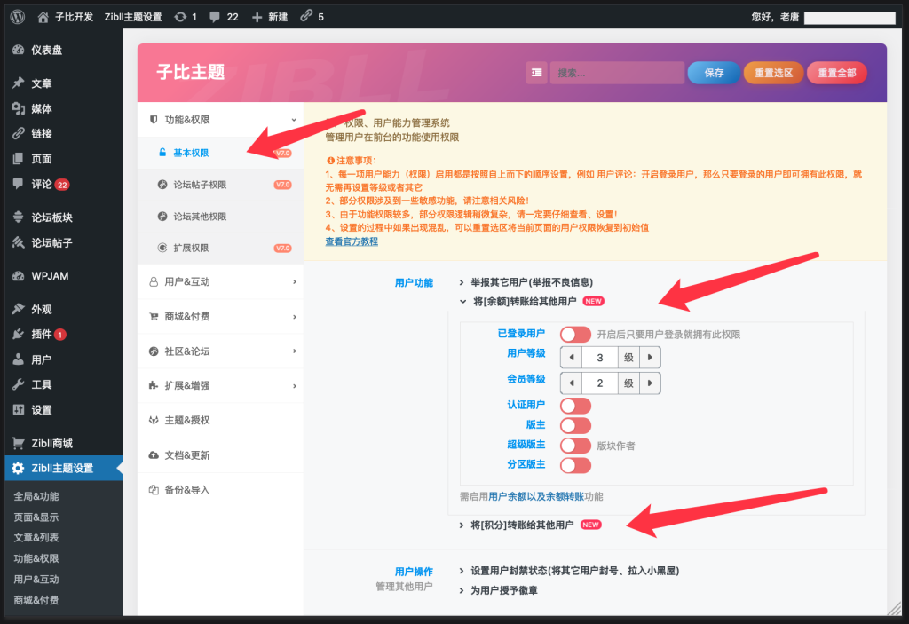This screenshot has height=624, width=909.
Task: Open the 工具 wrench icon
Action: tap(19, 384)
